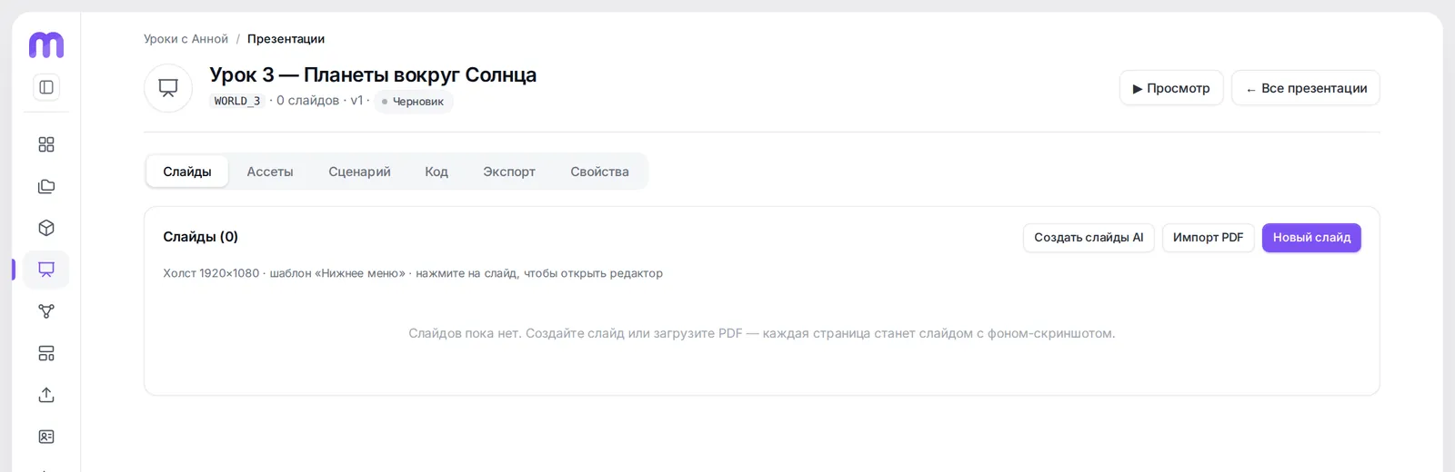1455x472 pixels.
Task: Open the Сценарий tab
Action: point(359,172)
